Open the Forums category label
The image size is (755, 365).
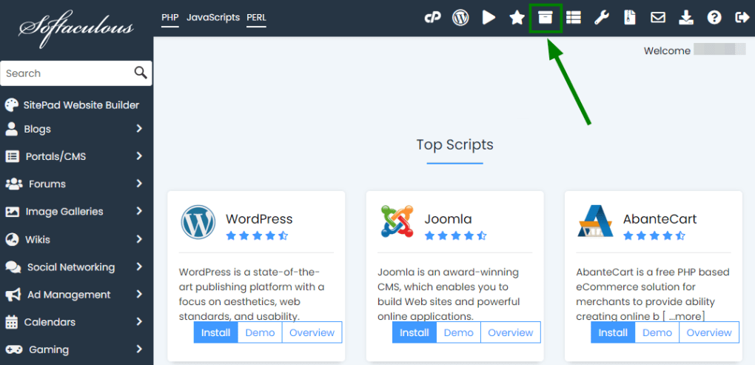[x=47, y=184]
